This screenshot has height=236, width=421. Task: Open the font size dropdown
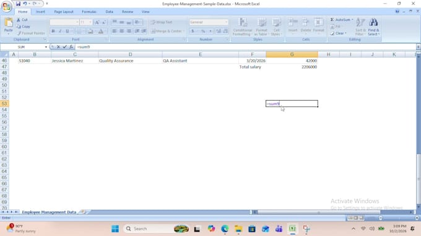coord(90,22)
